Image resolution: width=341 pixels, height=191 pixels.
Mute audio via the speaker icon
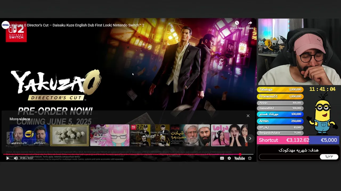coord(16,158)
